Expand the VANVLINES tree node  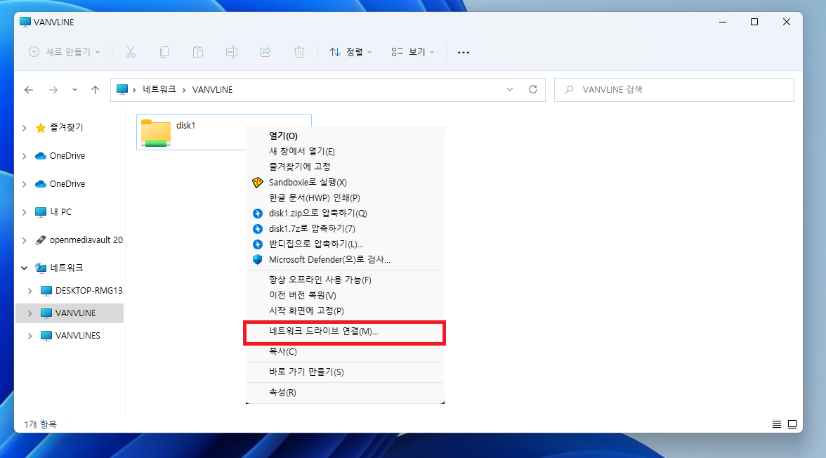(30, 336)
